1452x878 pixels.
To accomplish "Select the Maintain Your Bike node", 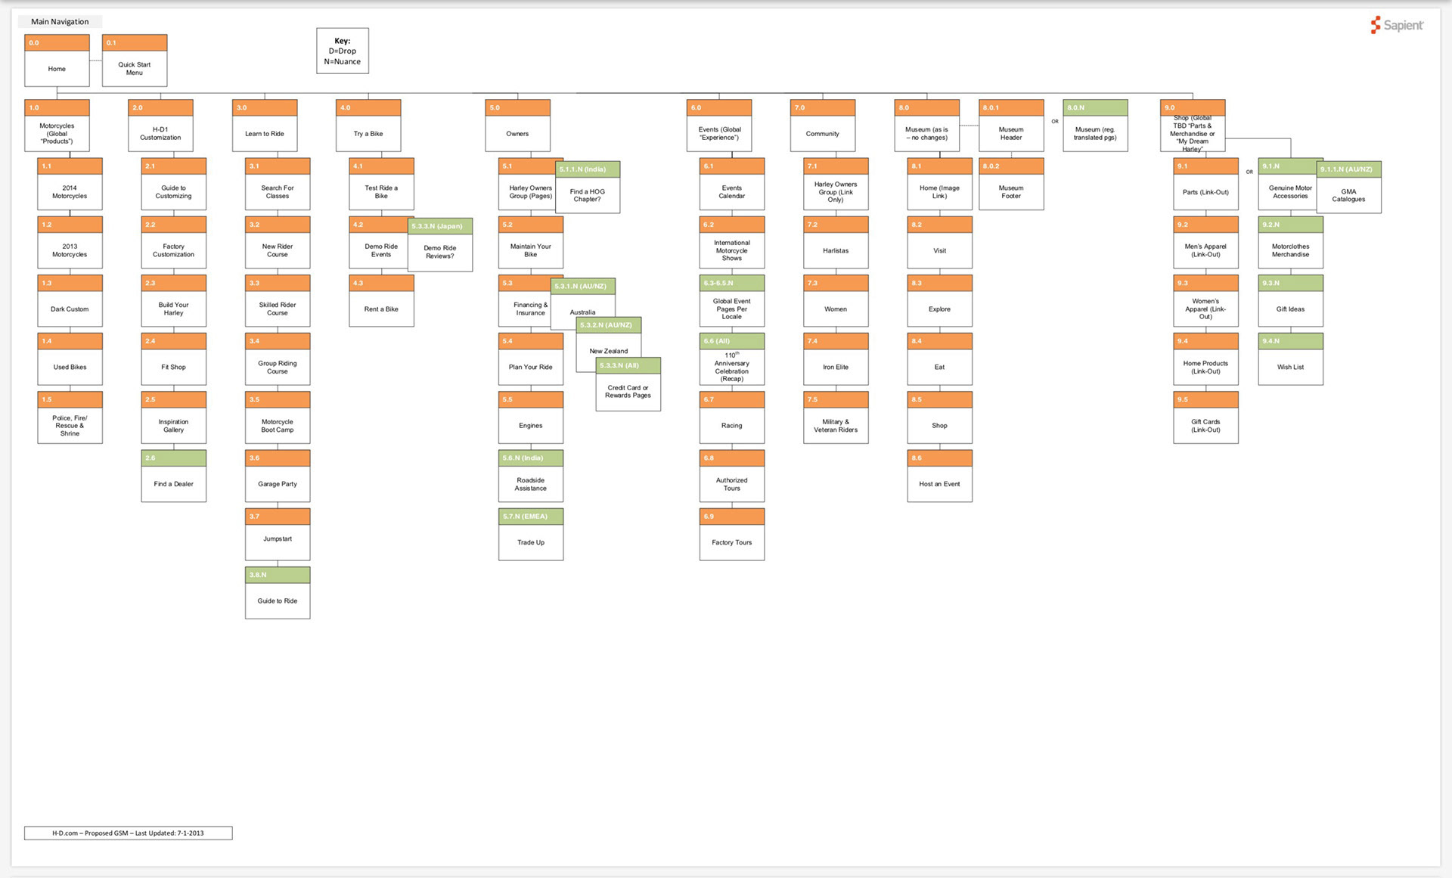I will pos(531,243).
